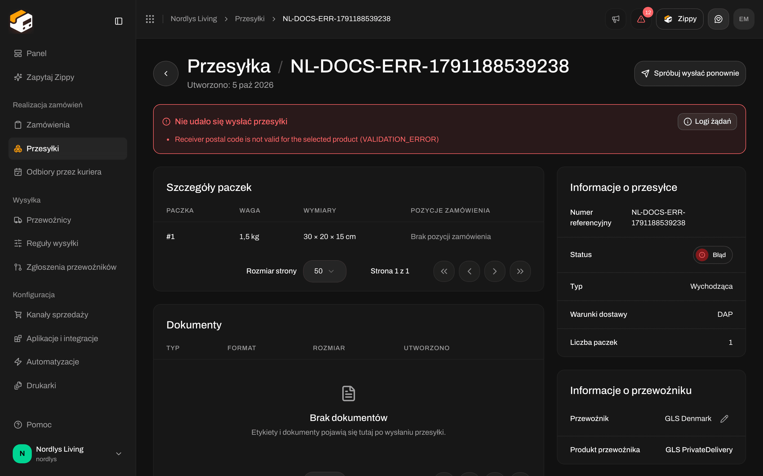This screenshot has height=476, width=763.
Task: Open Przewoźnicy section
Action: pos(68,220)
